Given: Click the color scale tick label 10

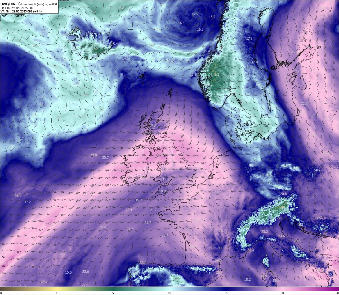Looking at the screenshot, I should (x=169, y=293).
